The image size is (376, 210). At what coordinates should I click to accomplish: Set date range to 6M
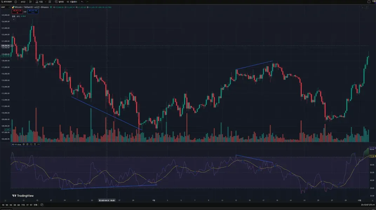19,205
